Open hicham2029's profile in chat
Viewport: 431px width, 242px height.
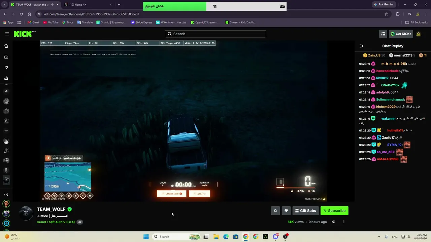pyautogui.click(x=386, y=107)
